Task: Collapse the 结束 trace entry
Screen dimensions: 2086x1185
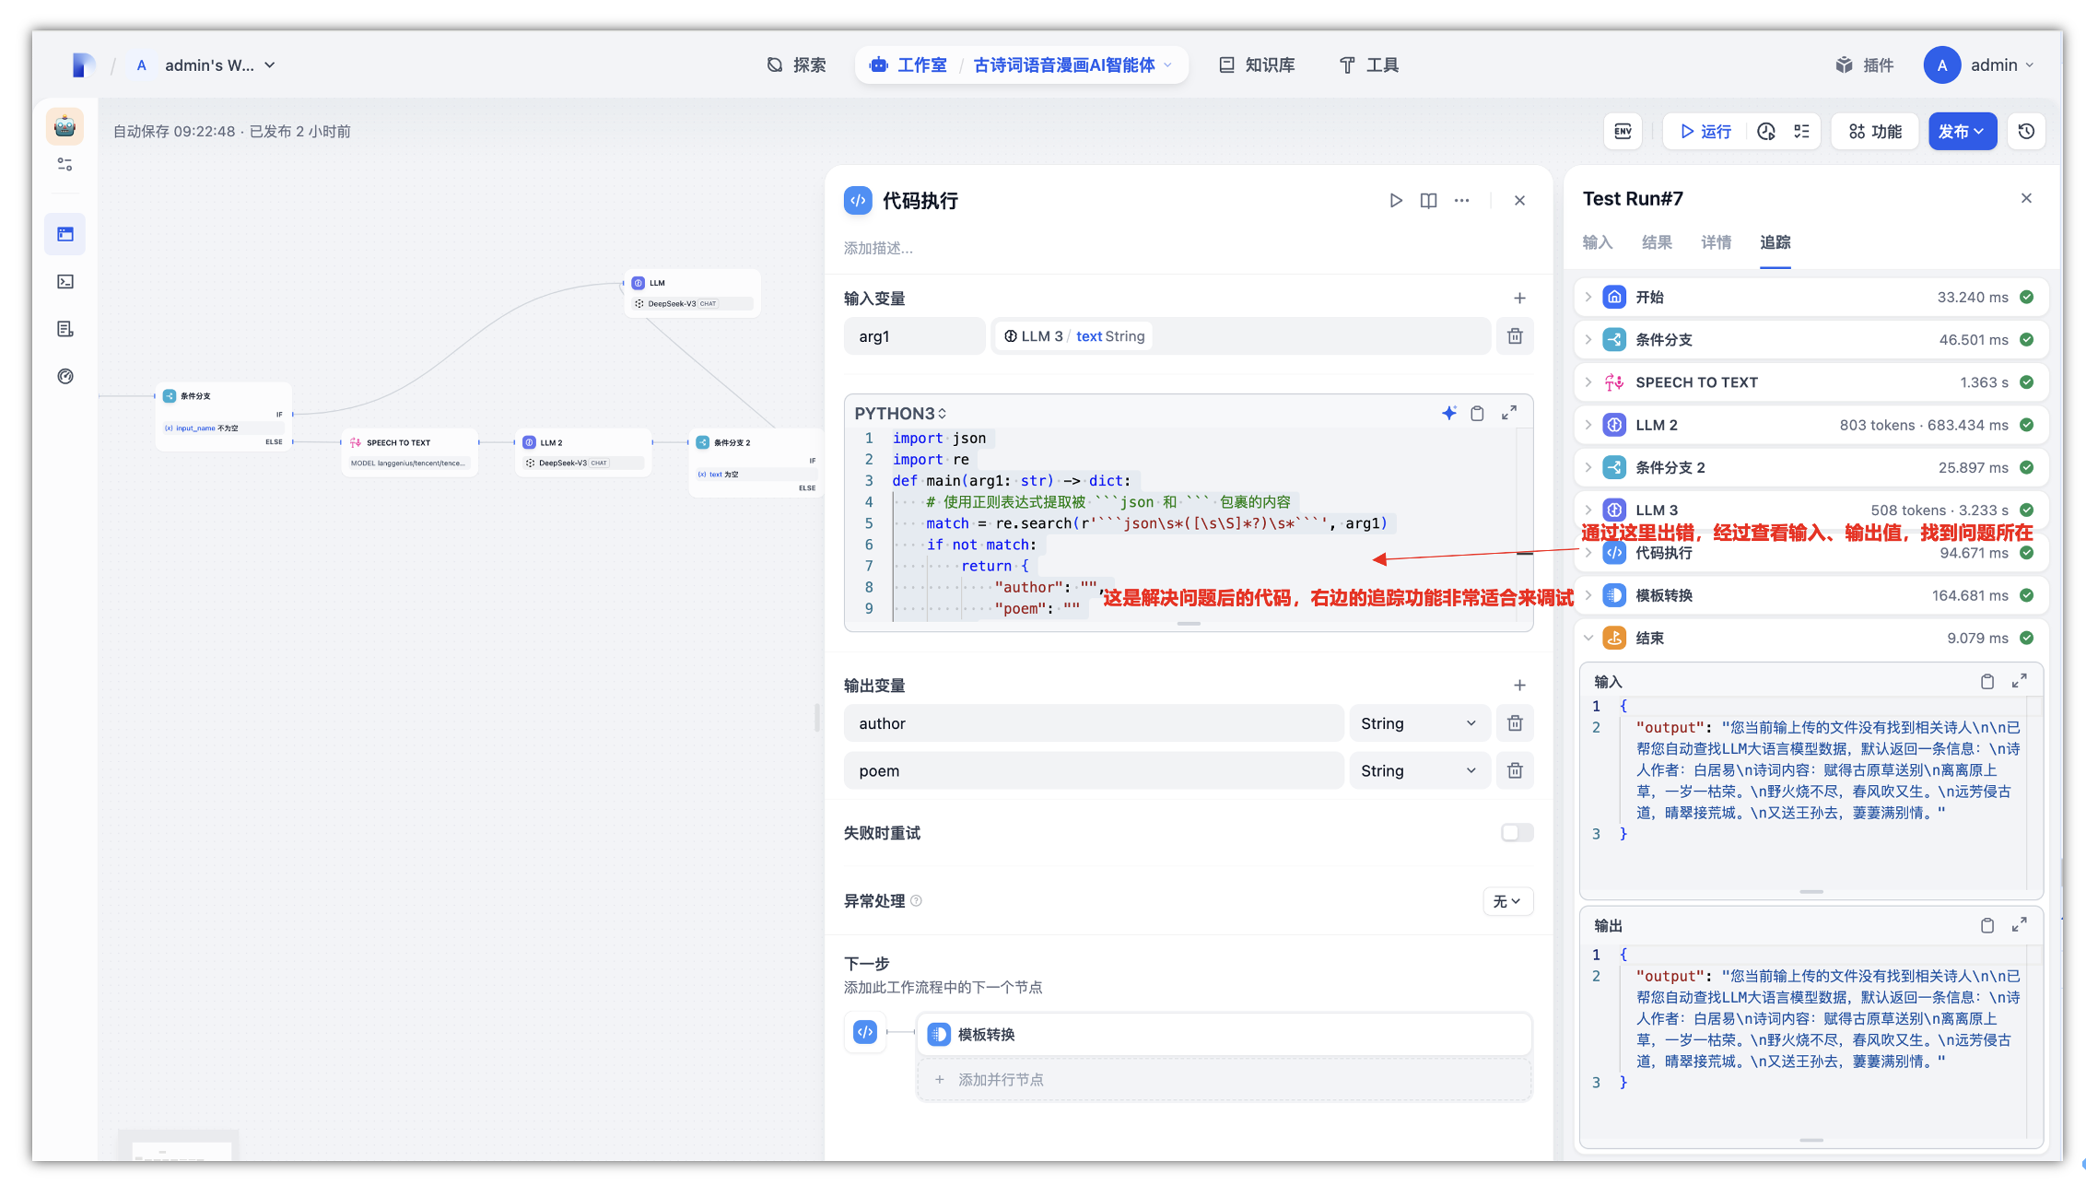Action: coord(1588,638)
